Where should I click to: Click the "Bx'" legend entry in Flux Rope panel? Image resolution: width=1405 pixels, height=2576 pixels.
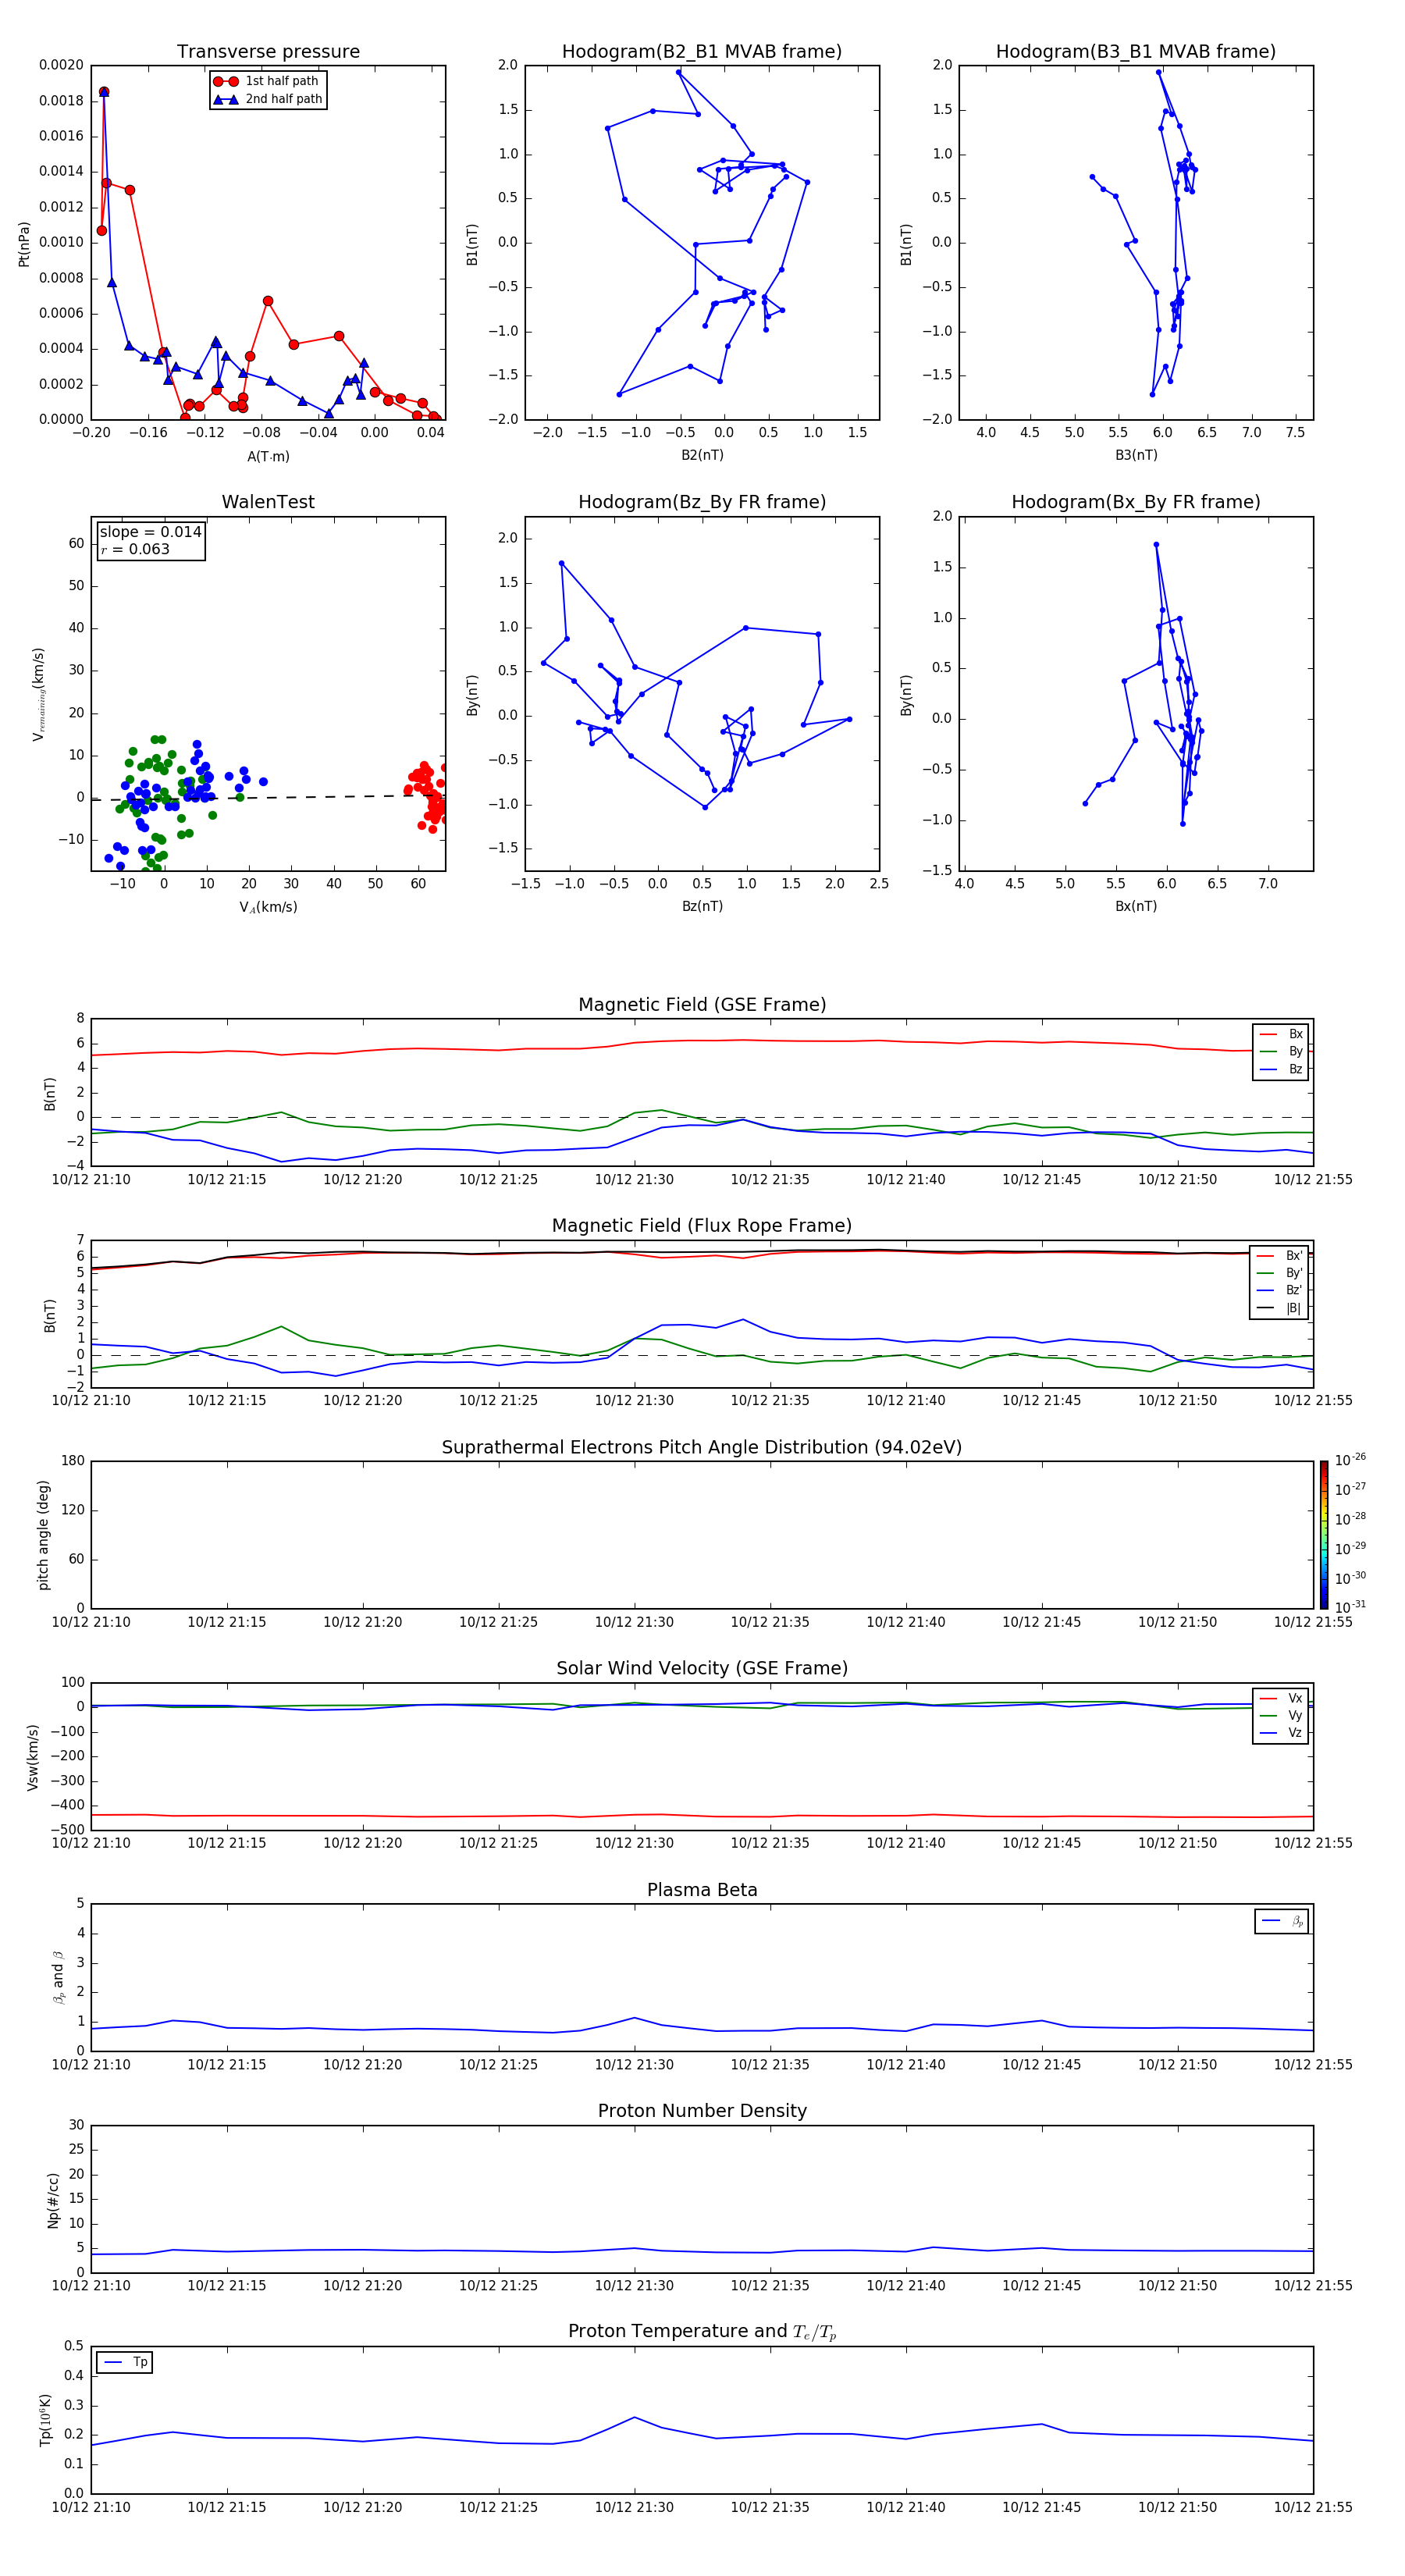[x=1280, y=1256]
